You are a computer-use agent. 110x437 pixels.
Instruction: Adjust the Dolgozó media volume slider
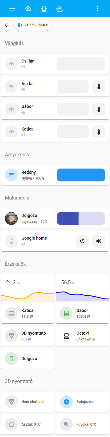[81, 218]
